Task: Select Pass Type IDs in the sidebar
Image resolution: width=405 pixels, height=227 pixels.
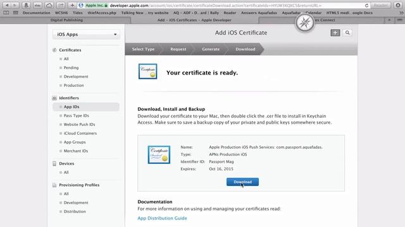Action: (x=76, y=115)
